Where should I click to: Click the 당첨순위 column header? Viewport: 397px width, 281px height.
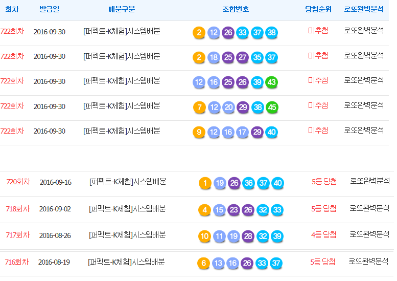(x=318, y=9)
